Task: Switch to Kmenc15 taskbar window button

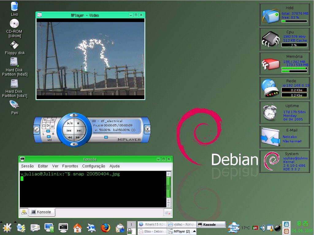Action: (x=152, y=224)
